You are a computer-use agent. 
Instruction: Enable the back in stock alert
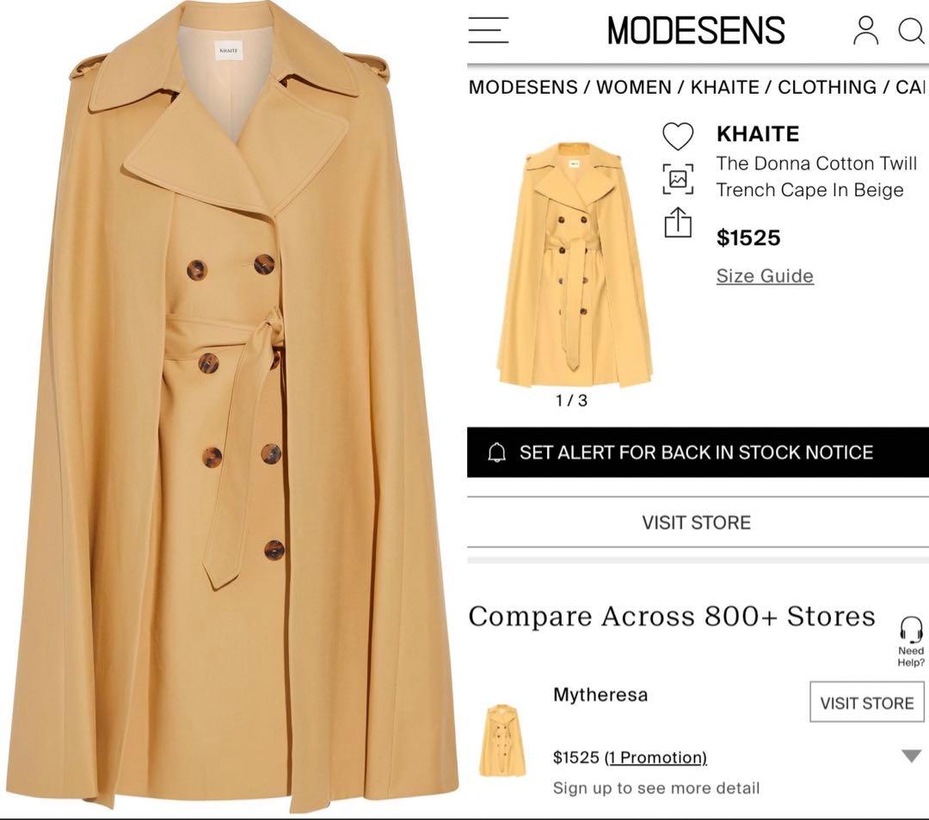(697, 451)
